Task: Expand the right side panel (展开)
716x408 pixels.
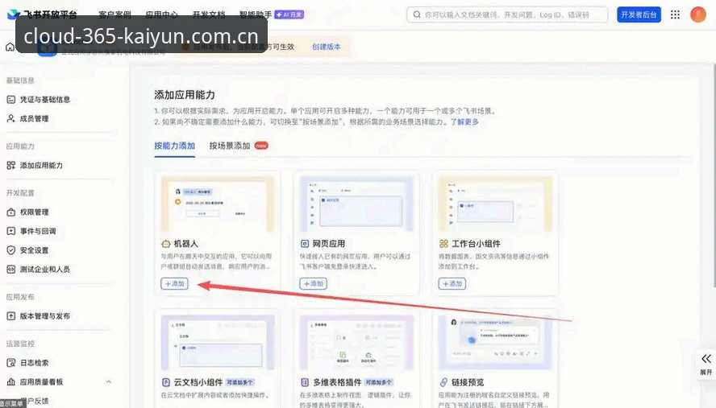Action: [706, 364]
